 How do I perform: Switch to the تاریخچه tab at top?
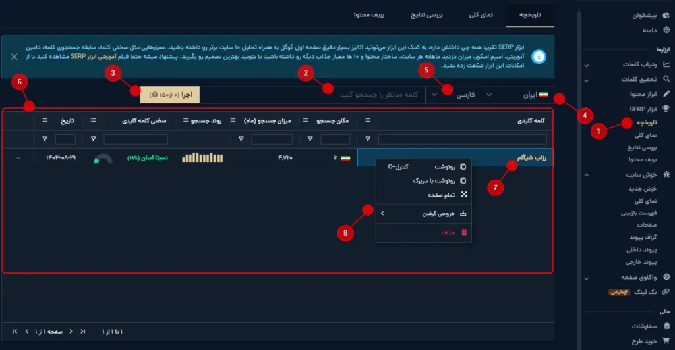click(x=530, y=15)
